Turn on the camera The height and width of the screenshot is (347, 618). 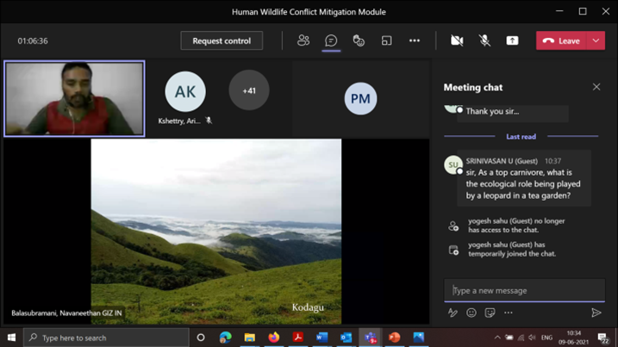coord(457,40)
